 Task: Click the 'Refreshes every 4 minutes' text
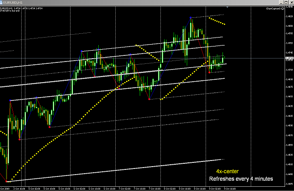point(241,179)
